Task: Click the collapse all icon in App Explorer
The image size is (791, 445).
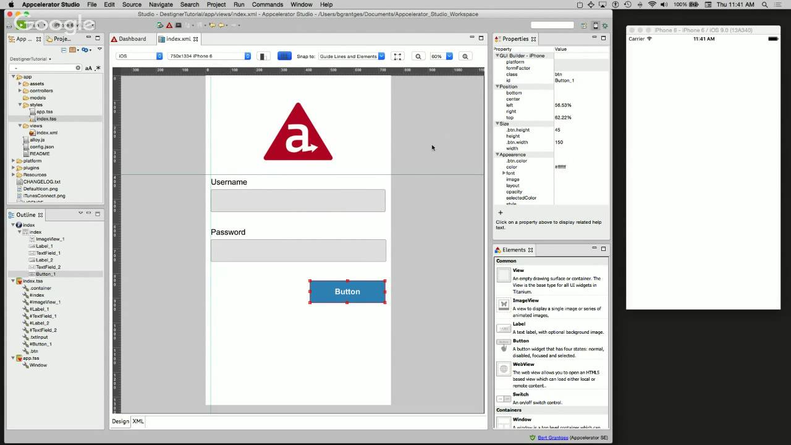Action: coord(62,50)
